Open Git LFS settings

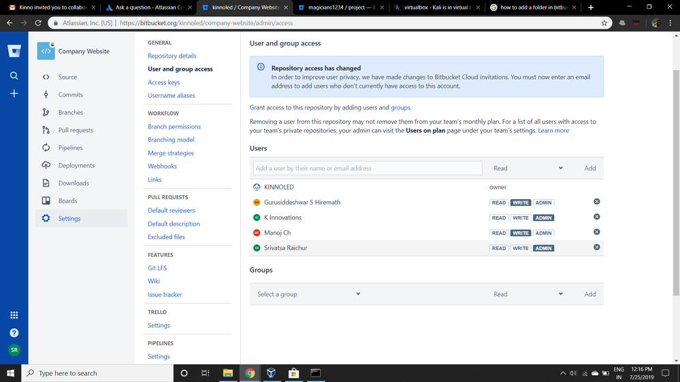coord(157,268)
